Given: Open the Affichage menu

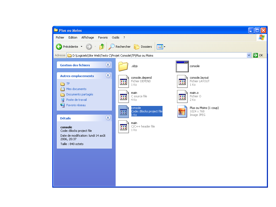Looking at the screenshot, I should 88,37.
